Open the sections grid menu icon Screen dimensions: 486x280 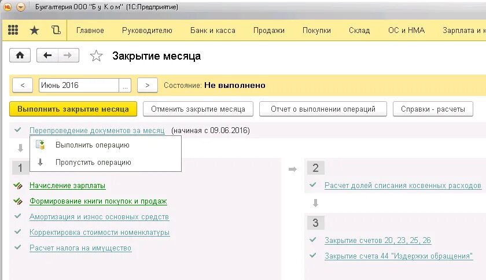pyautogui.click(x=13, y=30)
